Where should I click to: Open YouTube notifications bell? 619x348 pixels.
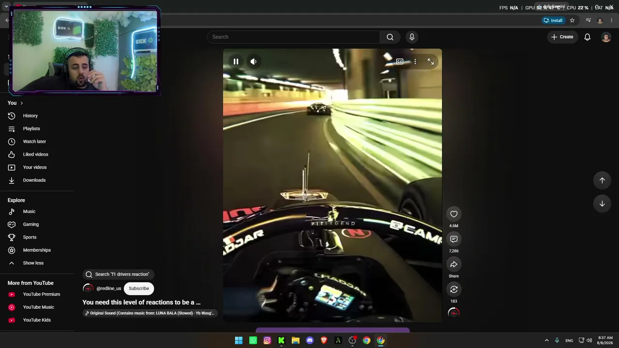point(588,37)
